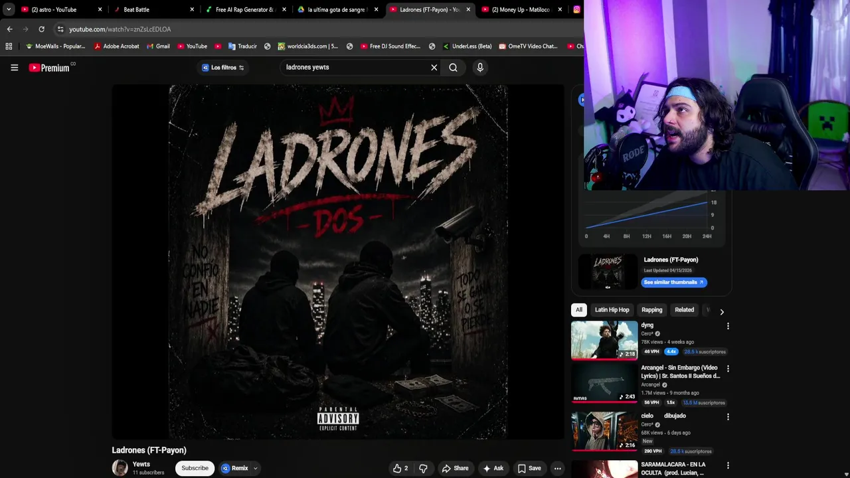The image size is (850, 478).
Task: Open Los filtros filter options
Action: tap(223, 67)
